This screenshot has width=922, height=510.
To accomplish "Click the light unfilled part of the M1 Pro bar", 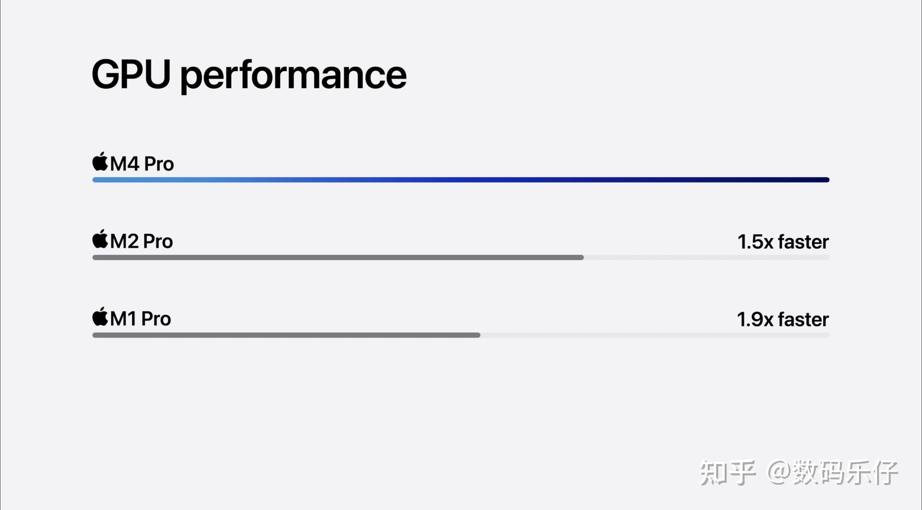I will point(654,335).
